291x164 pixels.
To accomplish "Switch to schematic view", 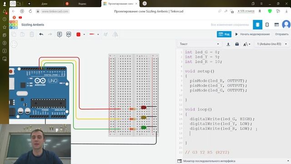I will 267,25.
